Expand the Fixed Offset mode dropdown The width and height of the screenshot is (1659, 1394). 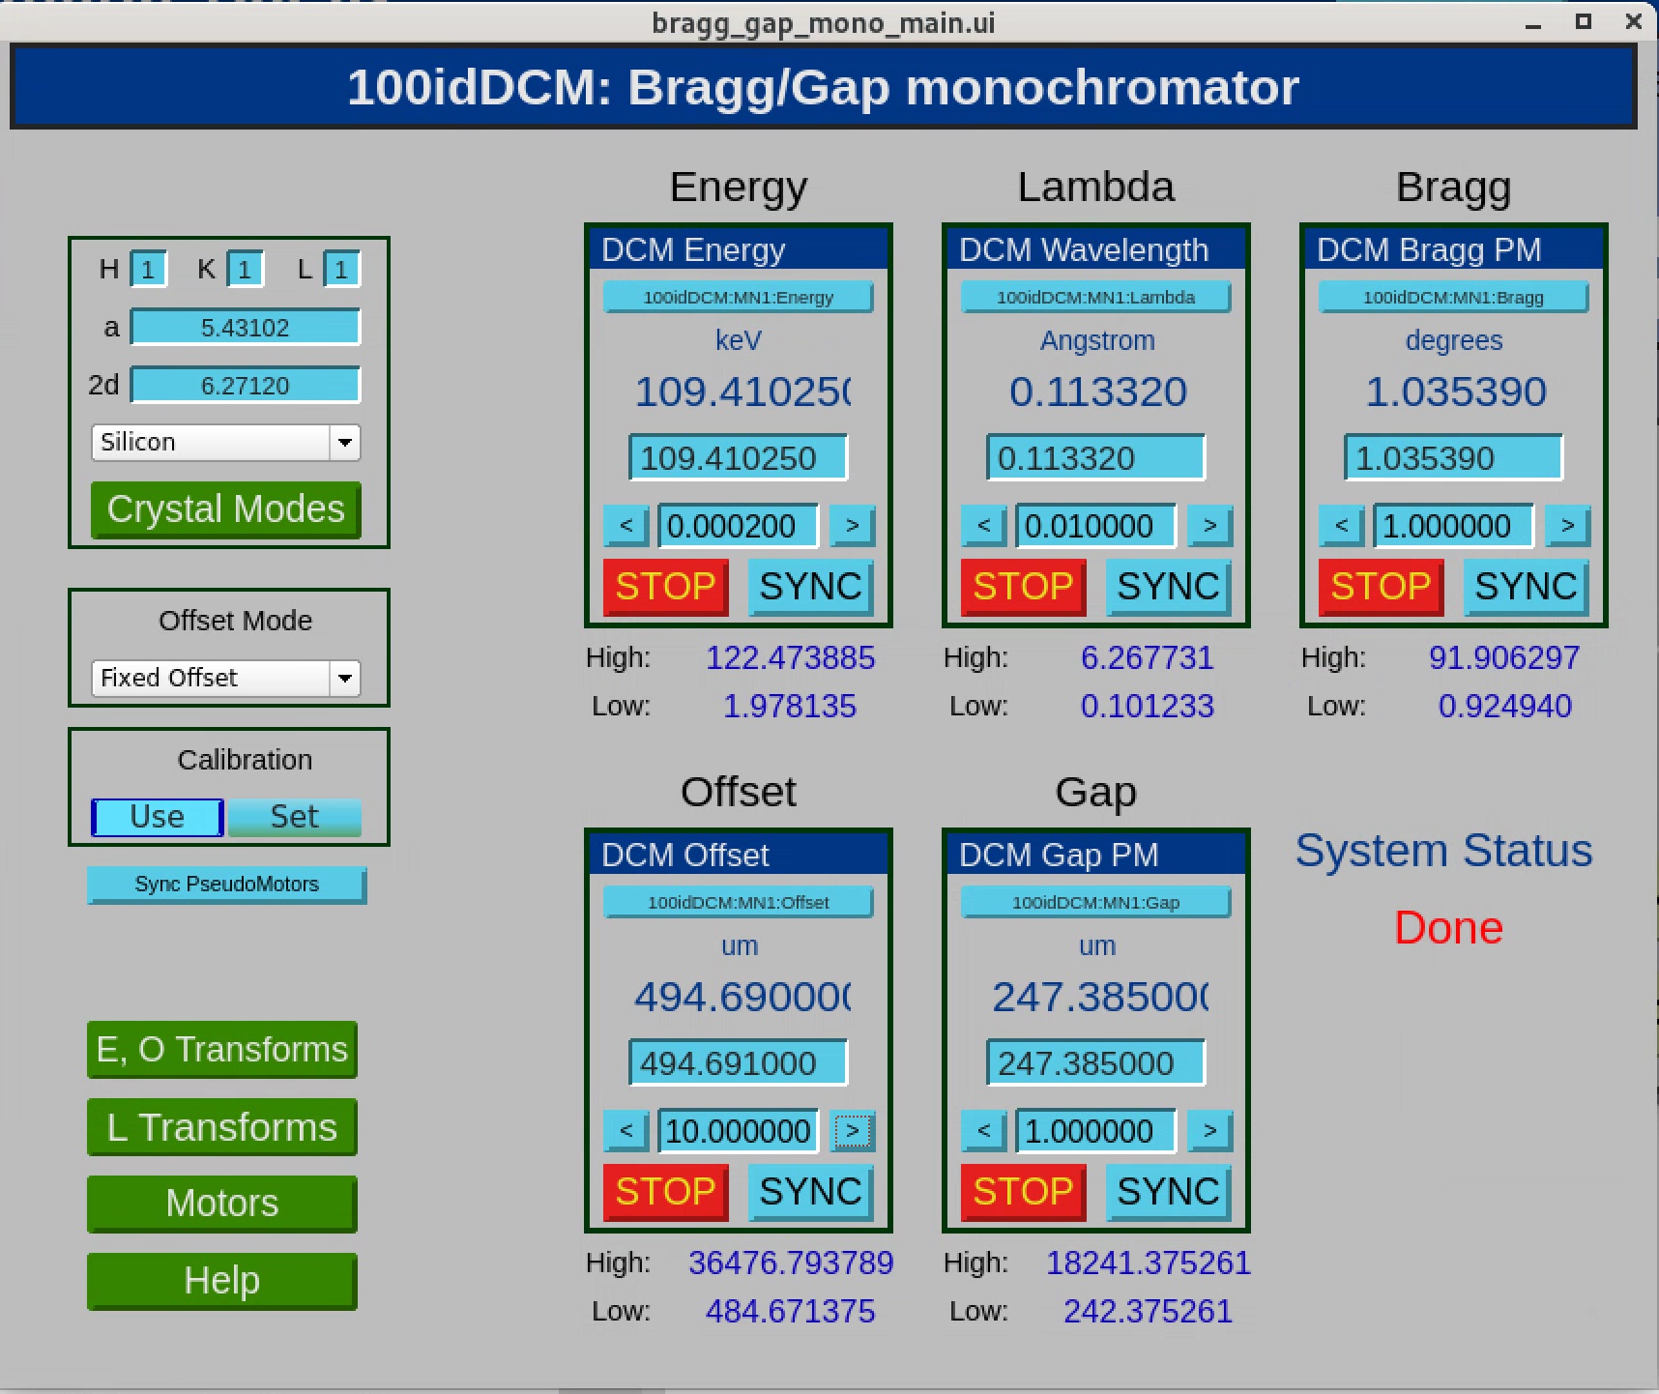coord(226,678)
